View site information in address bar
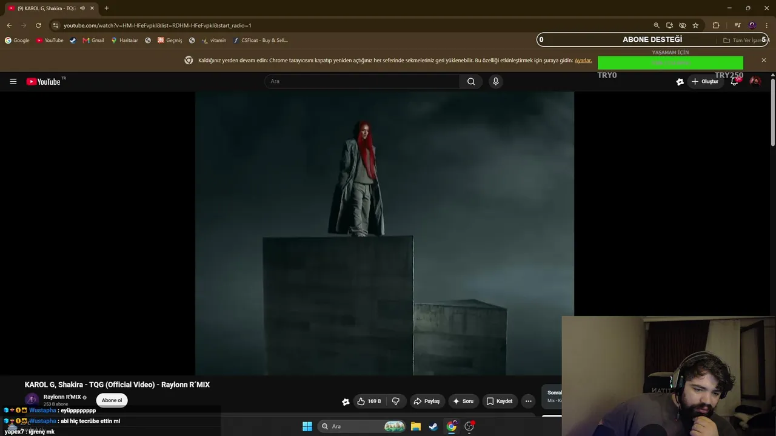This screenshot has height=436, width=776. (55, 25)
